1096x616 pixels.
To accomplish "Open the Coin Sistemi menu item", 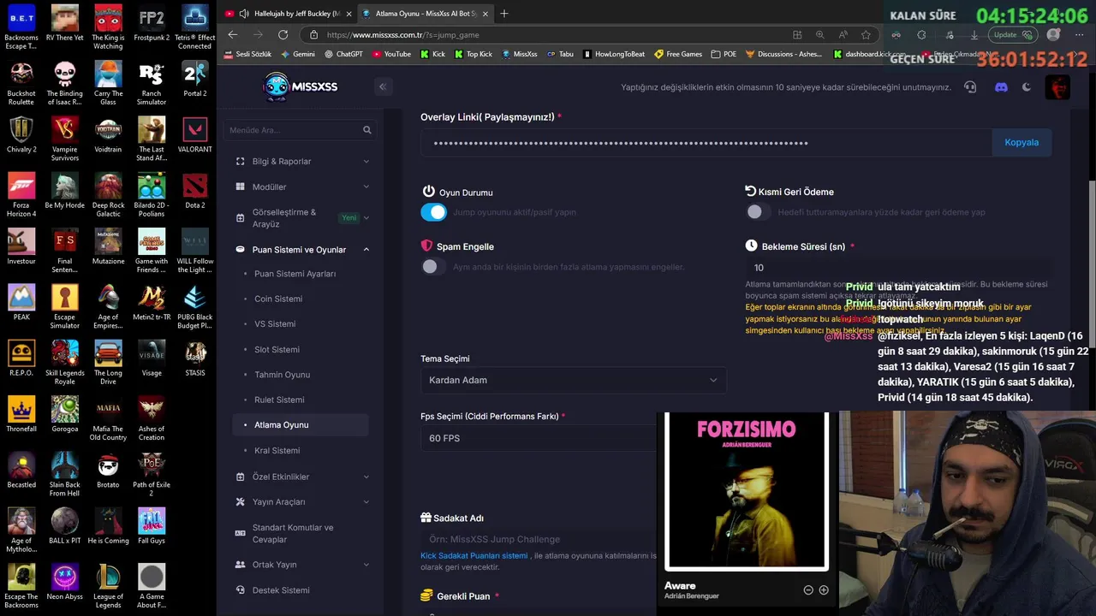I will (278, 299).
